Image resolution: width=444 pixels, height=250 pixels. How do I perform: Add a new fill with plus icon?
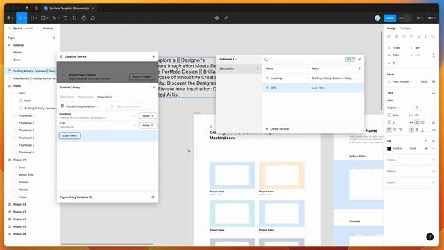click(x=434, y=141)
